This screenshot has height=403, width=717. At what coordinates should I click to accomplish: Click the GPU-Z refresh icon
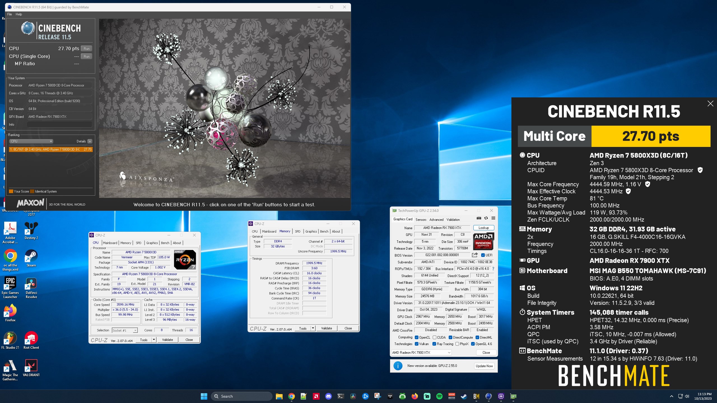(486, 218)
